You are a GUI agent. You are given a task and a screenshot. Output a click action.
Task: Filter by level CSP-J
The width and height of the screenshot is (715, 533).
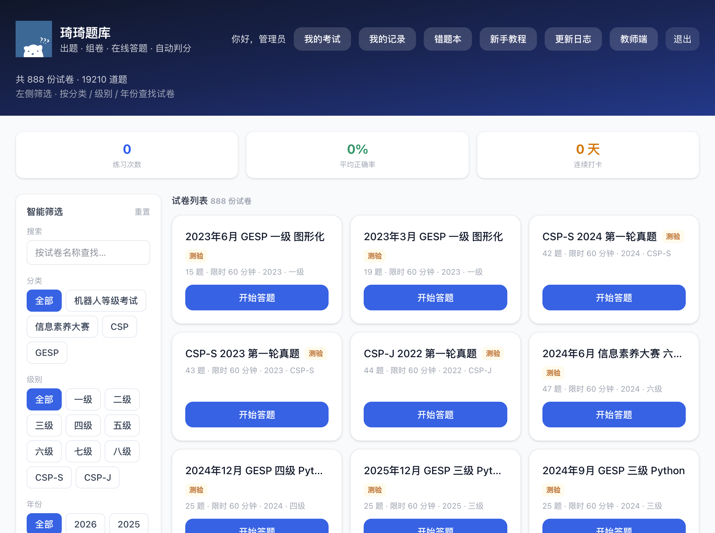[97, 477]
